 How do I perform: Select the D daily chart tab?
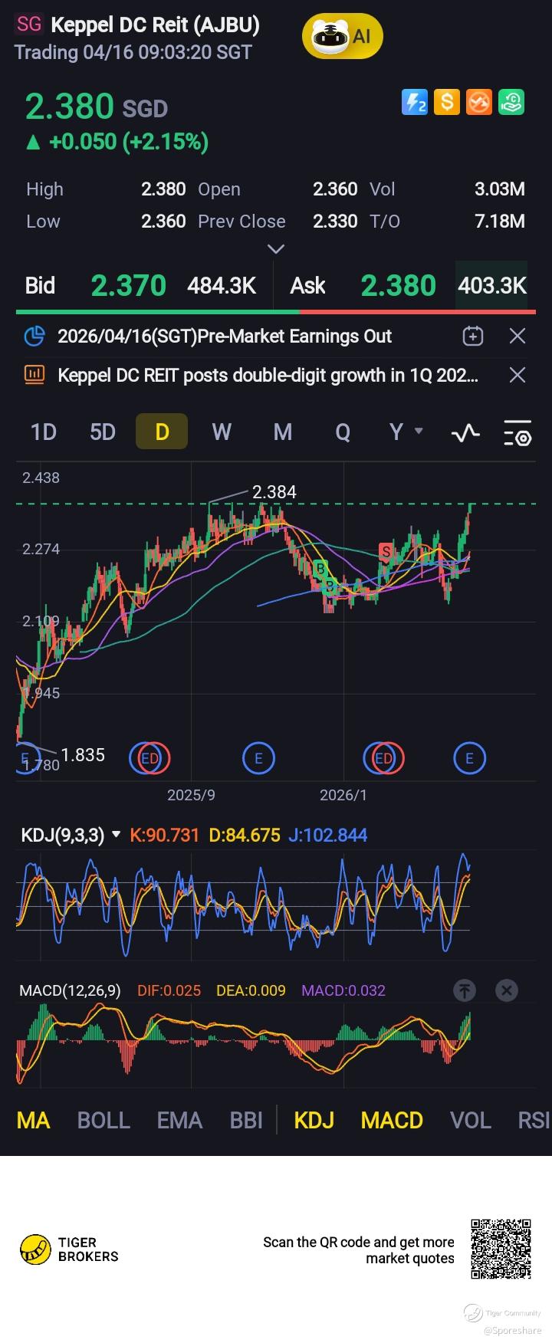162,432
